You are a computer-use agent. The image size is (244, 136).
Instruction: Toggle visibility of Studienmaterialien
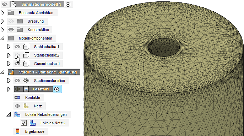click(x=17, y=81)
